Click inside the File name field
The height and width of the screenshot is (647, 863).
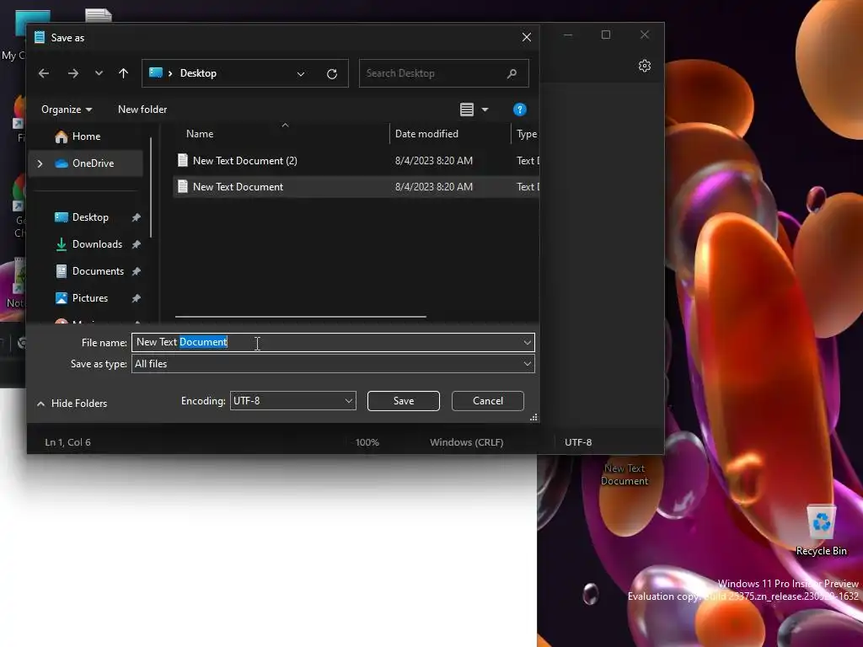click(x=333, y=342)
